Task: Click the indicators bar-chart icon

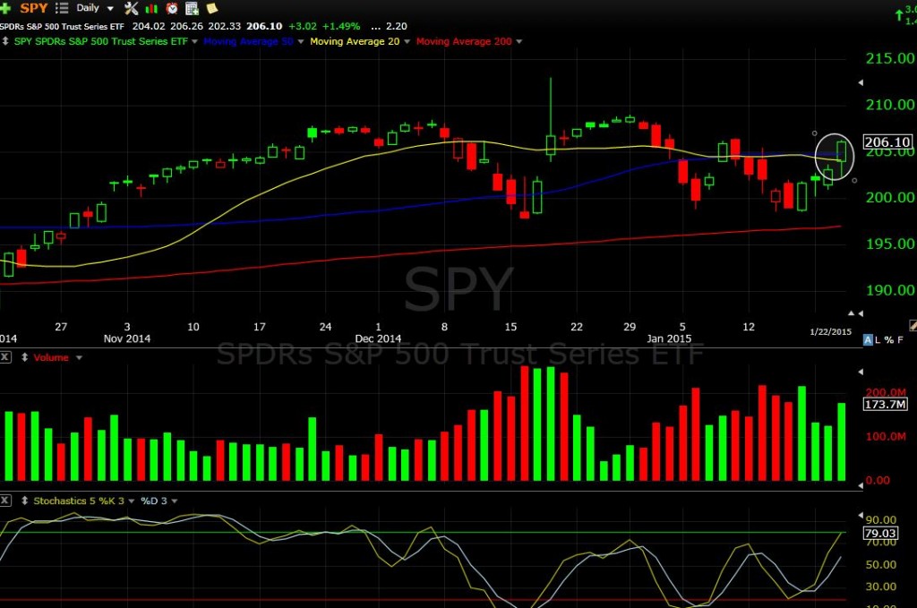Action: pyautogui.click(x=151, y=8)
